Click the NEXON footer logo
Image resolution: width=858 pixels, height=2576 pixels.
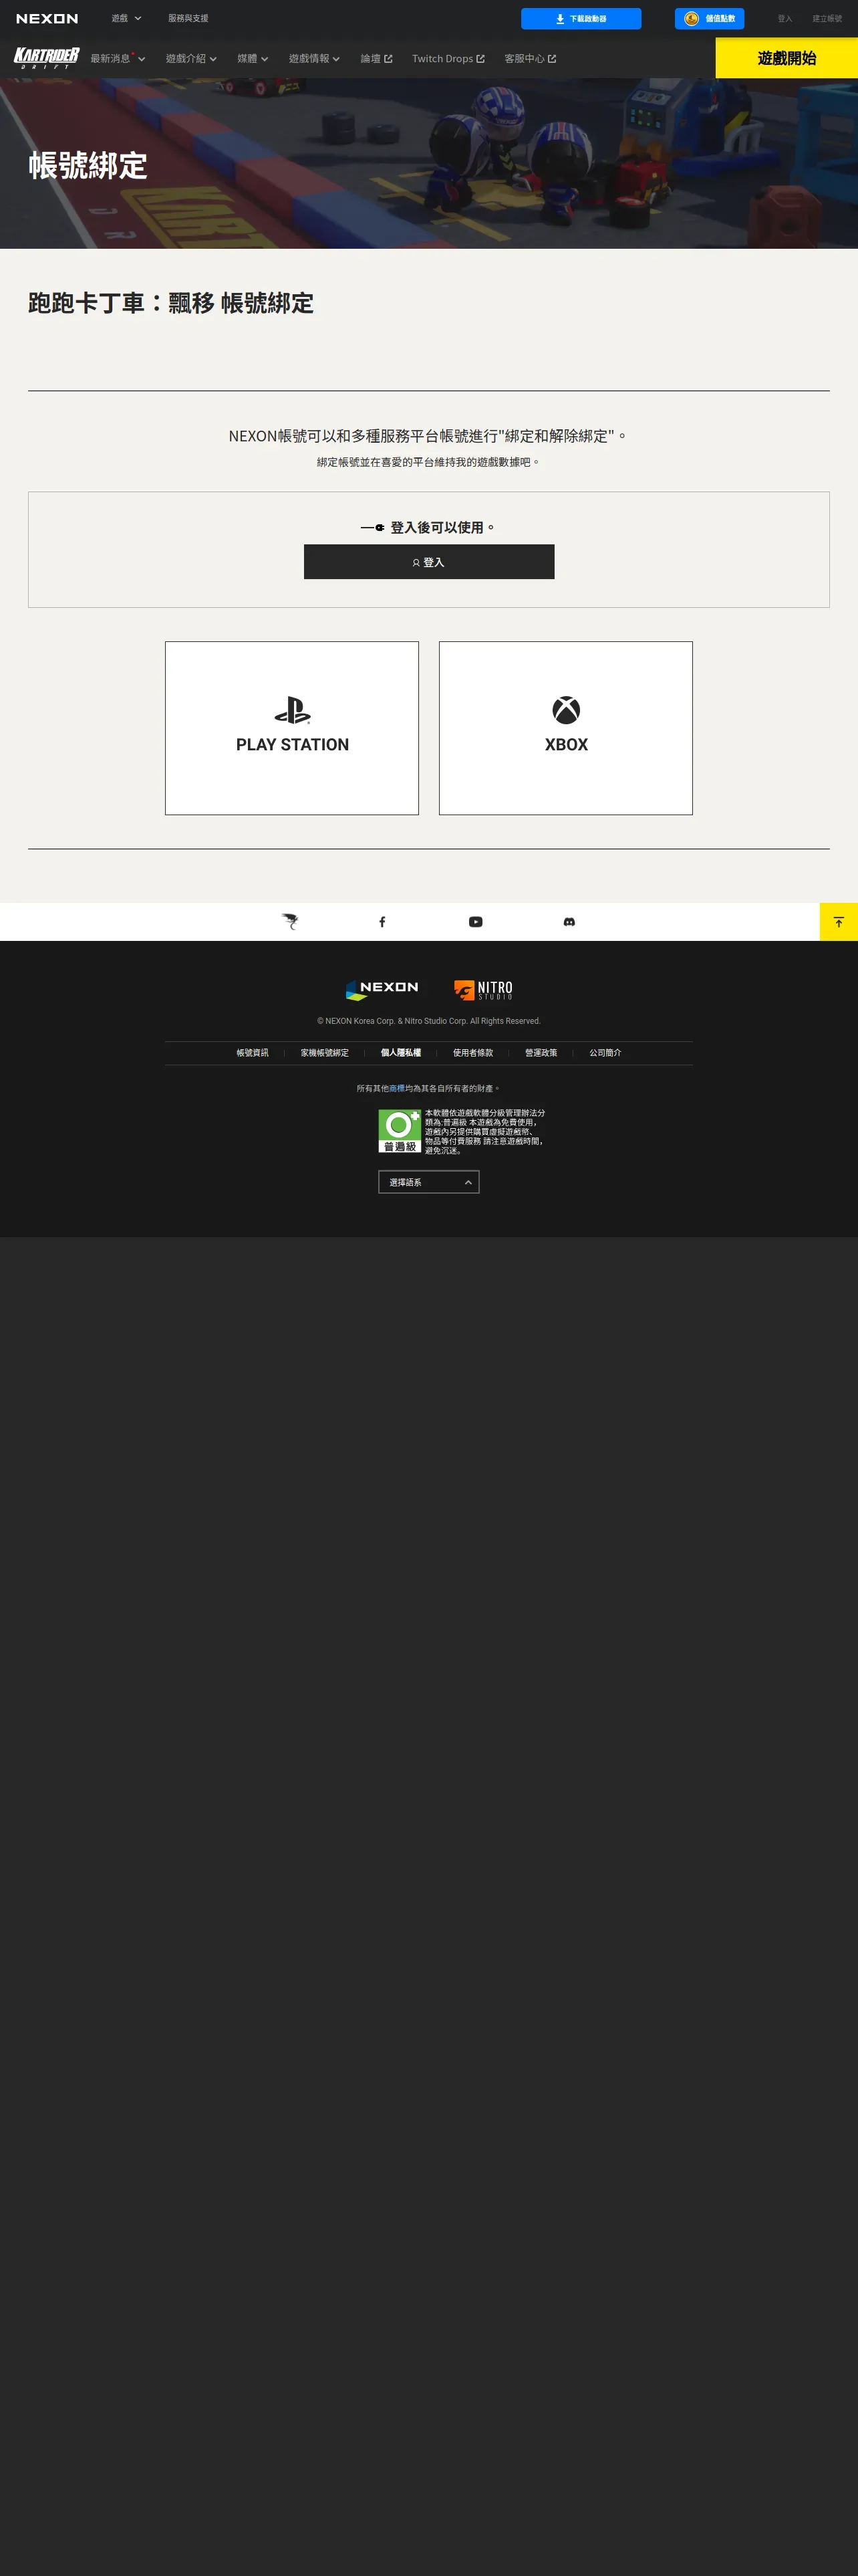click(382, 989)
